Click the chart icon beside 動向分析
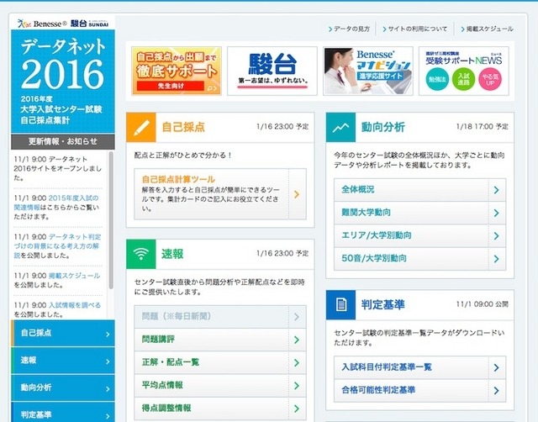The height and width of the screenshot is (422, 538). (x=341, y=129)
